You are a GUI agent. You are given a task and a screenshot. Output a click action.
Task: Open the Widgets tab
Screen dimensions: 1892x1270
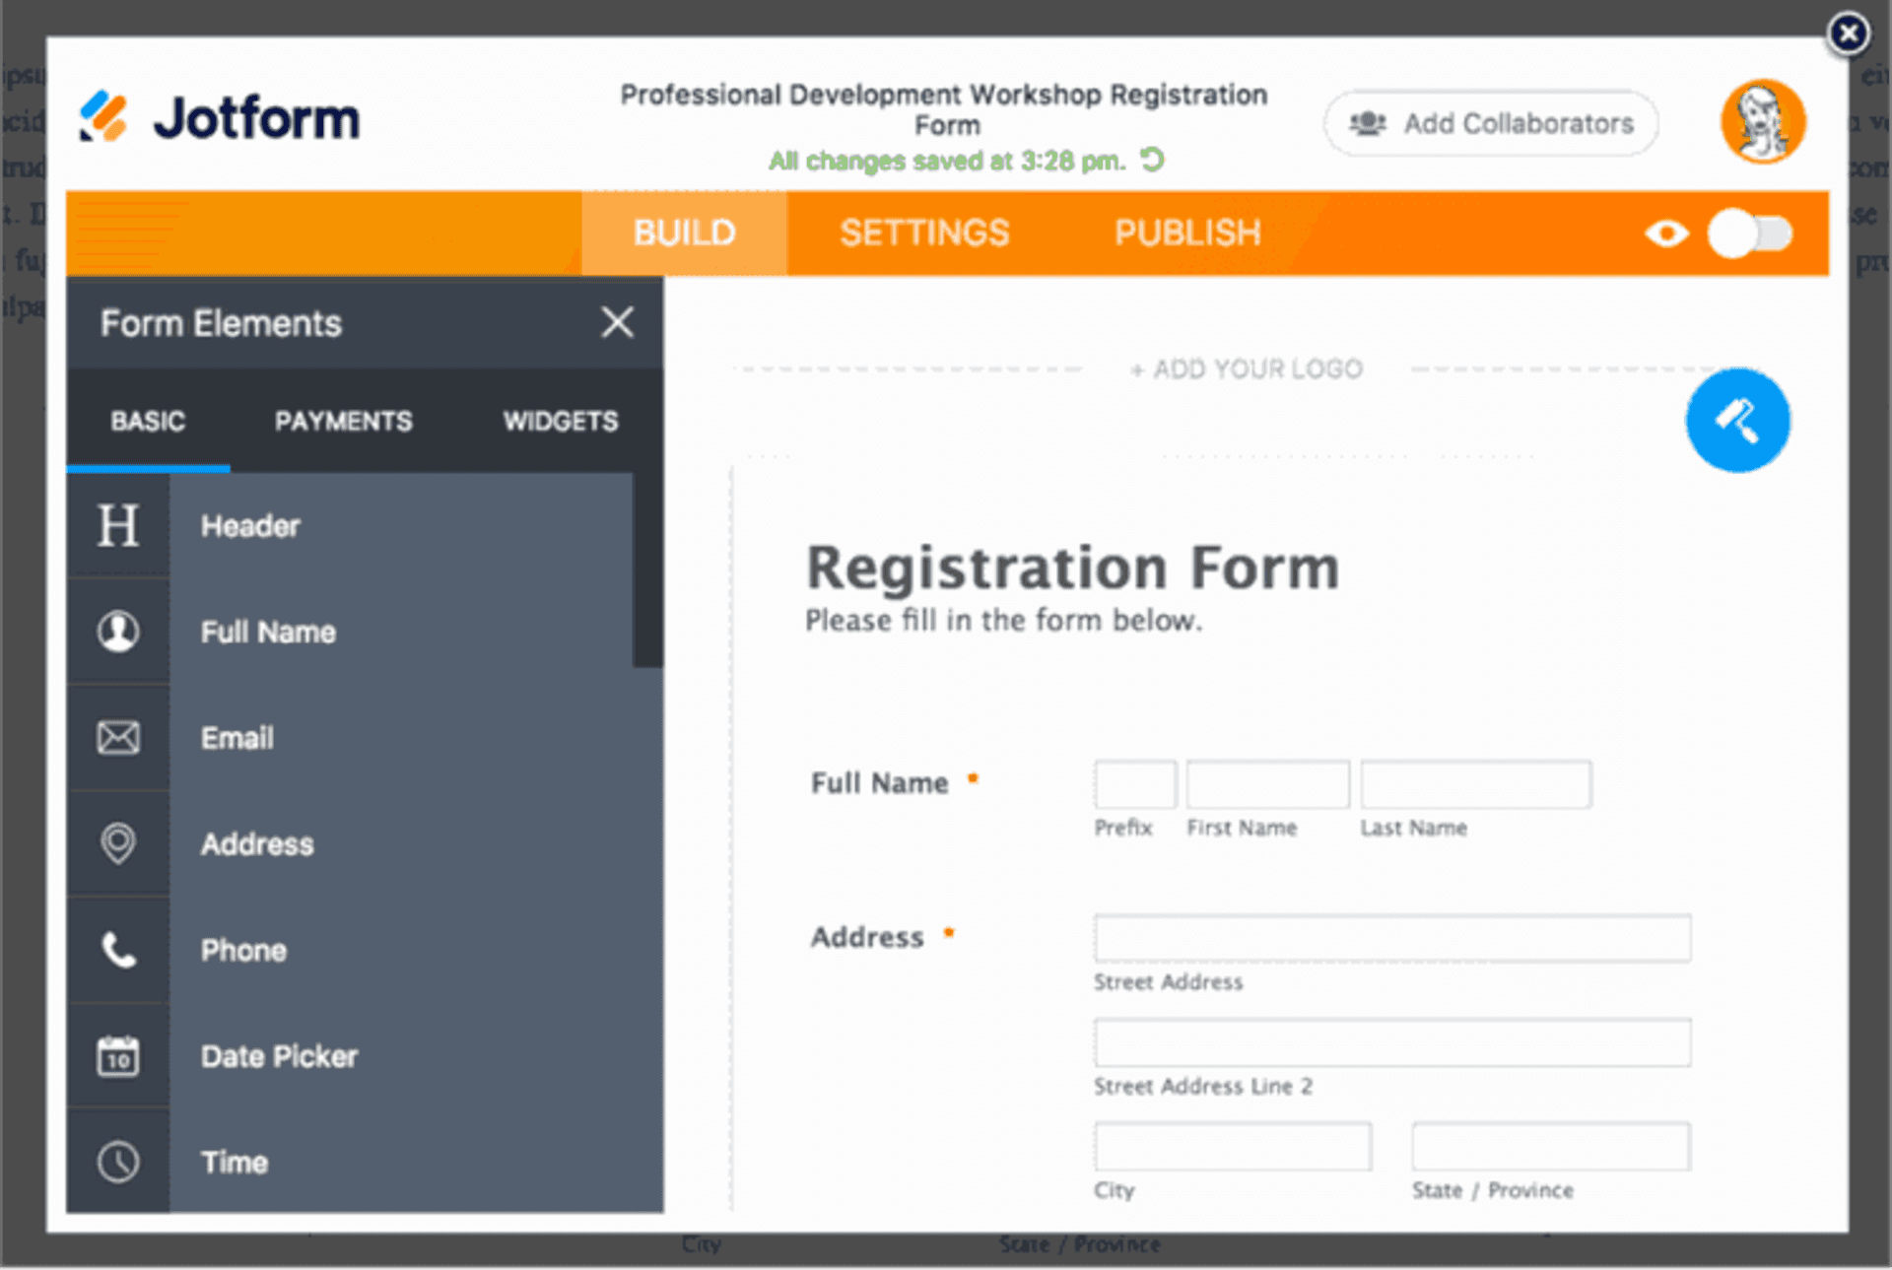(x=561, y=421)
